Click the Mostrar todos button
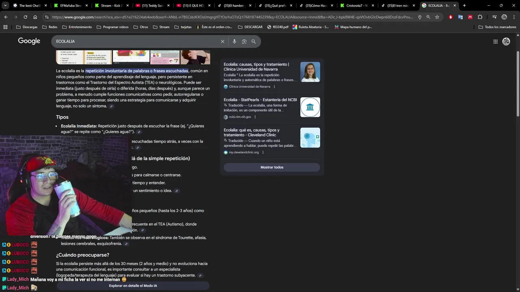This screenshot has height=292, width=520. click(272, 167)
